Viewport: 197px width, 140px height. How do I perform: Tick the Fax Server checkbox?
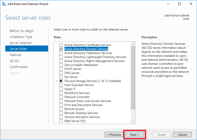click(61, 77)
